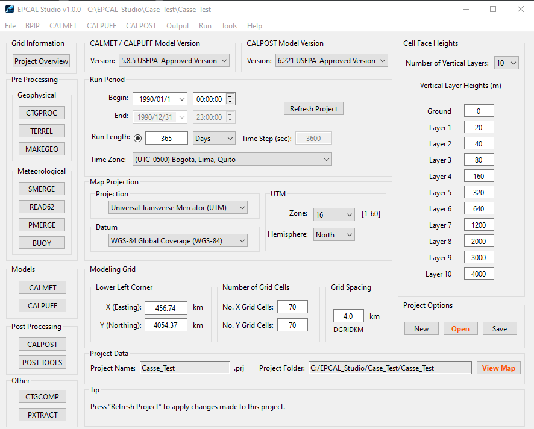Open the BPIP menu
Screen dimensions: 534x429
[x=33, y=26]
